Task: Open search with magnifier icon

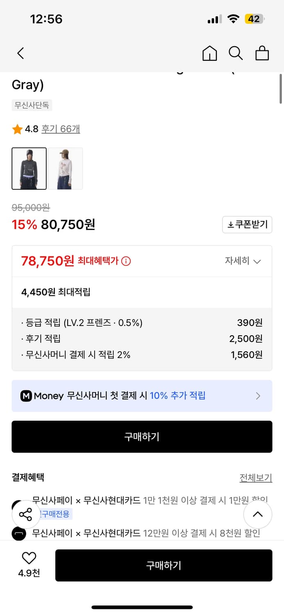Action: 236,53
